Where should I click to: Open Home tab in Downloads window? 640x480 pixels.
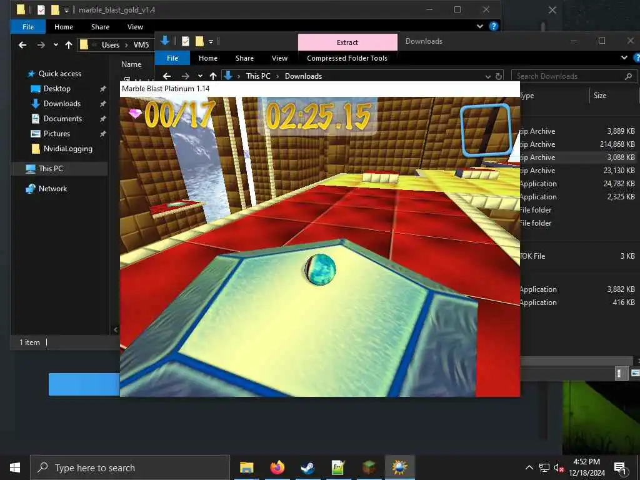click(x=208, y=58)
